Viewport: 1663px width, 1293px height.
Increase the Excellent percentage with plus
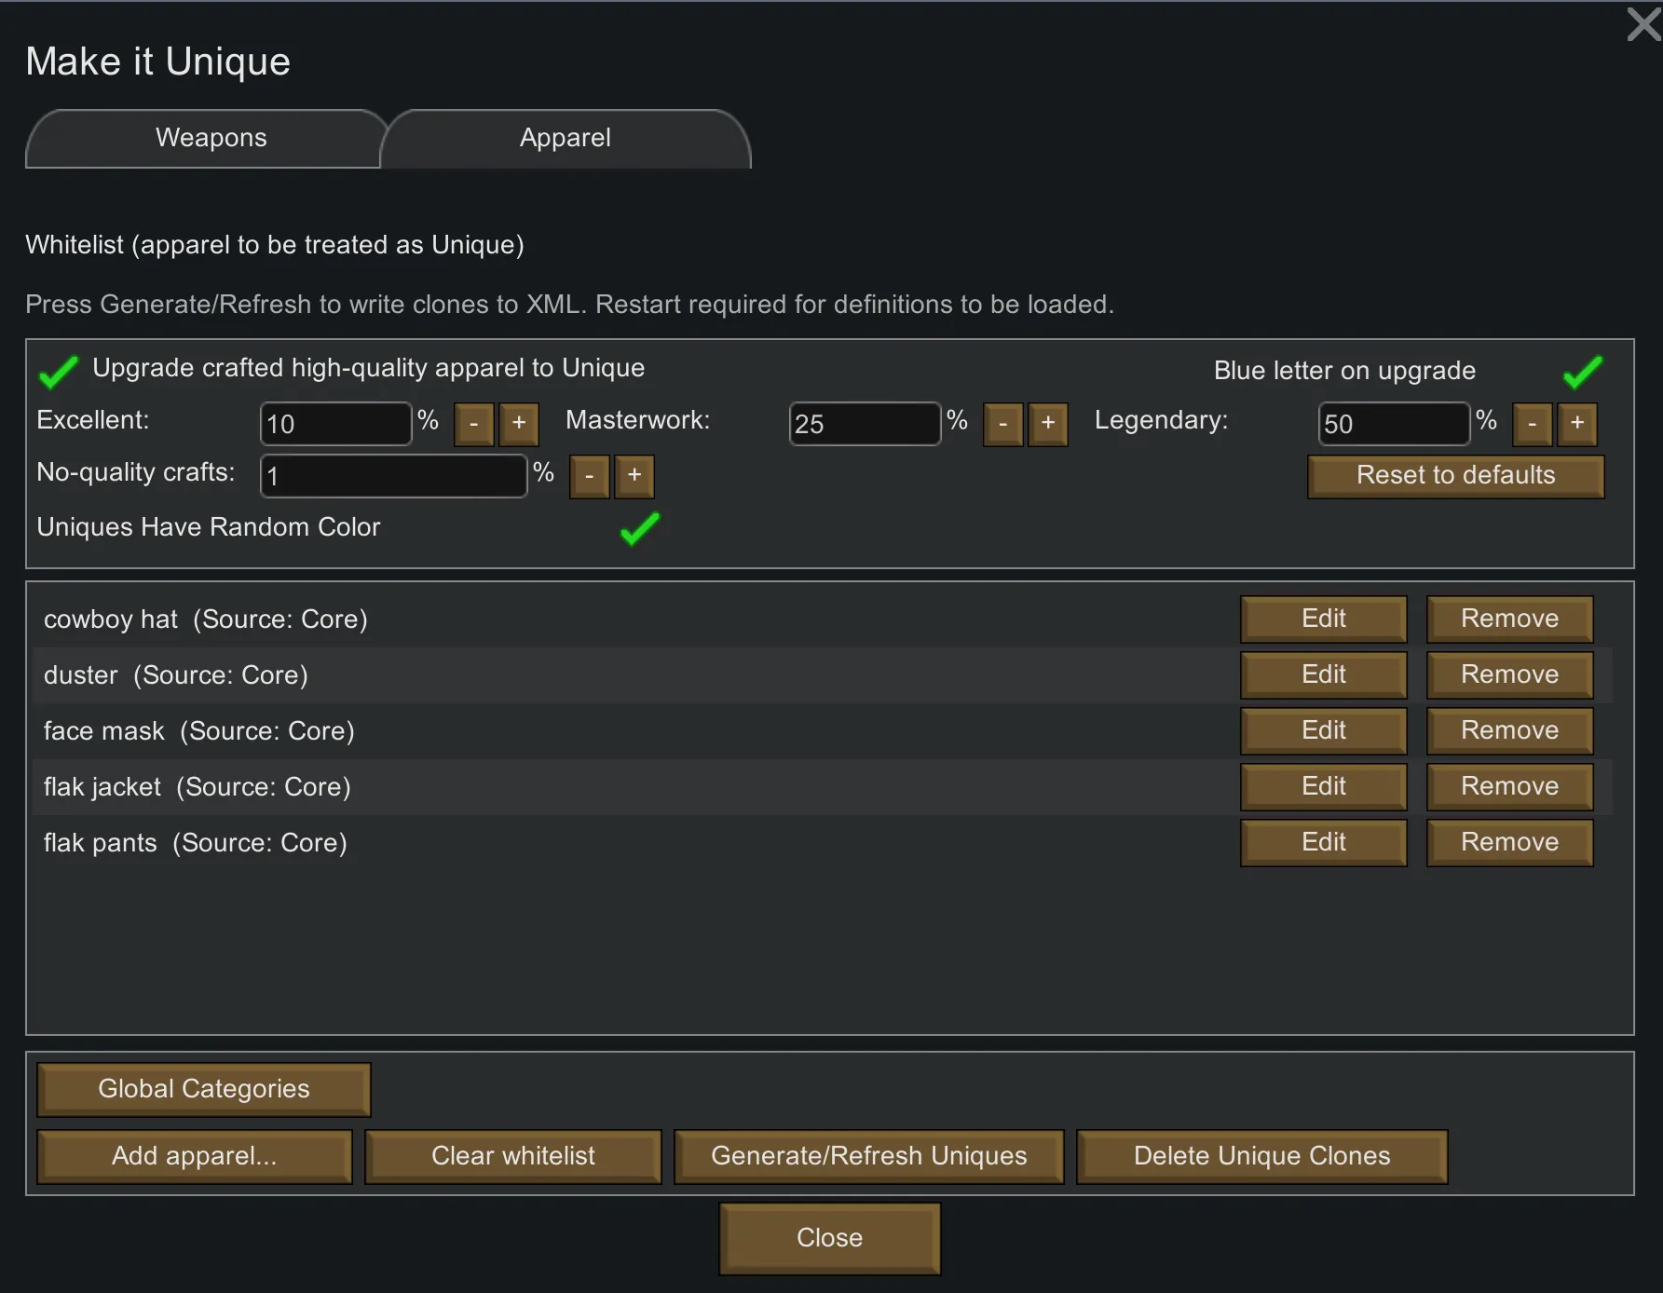click(519, 424)
